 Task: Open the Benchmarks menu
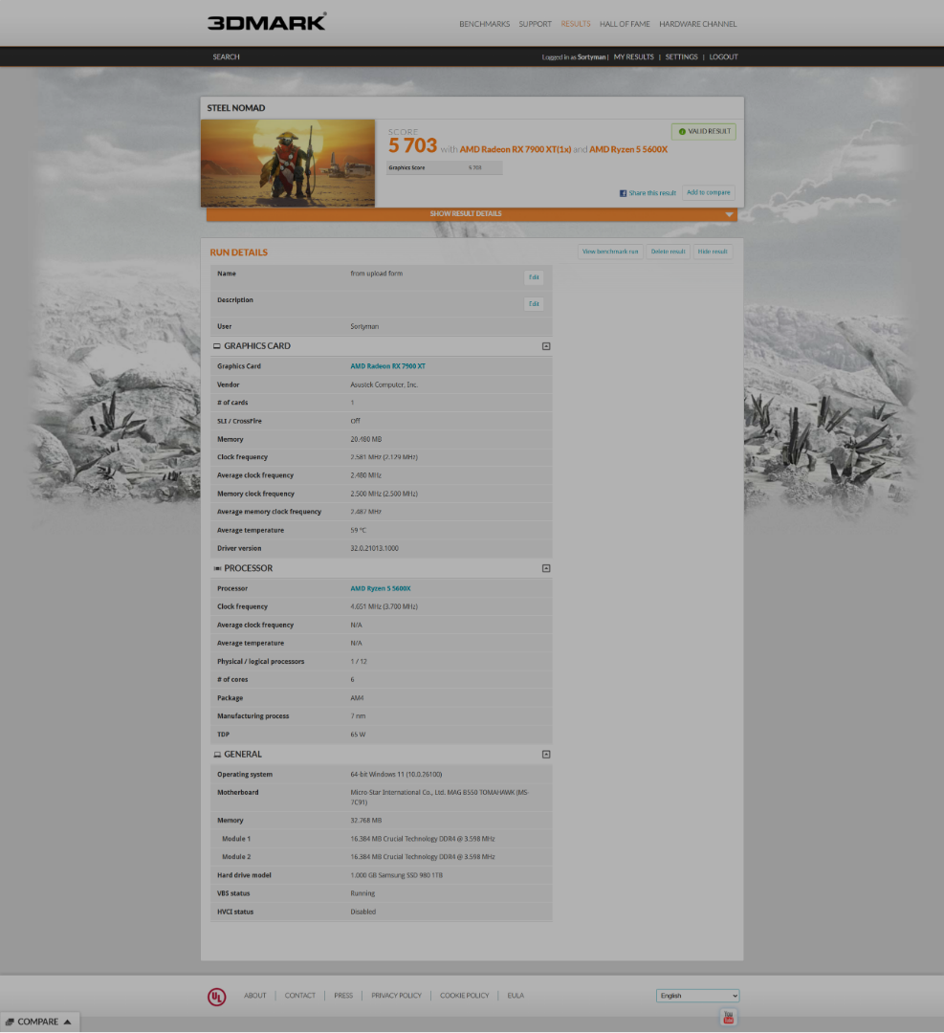click(x=484, y=24)
